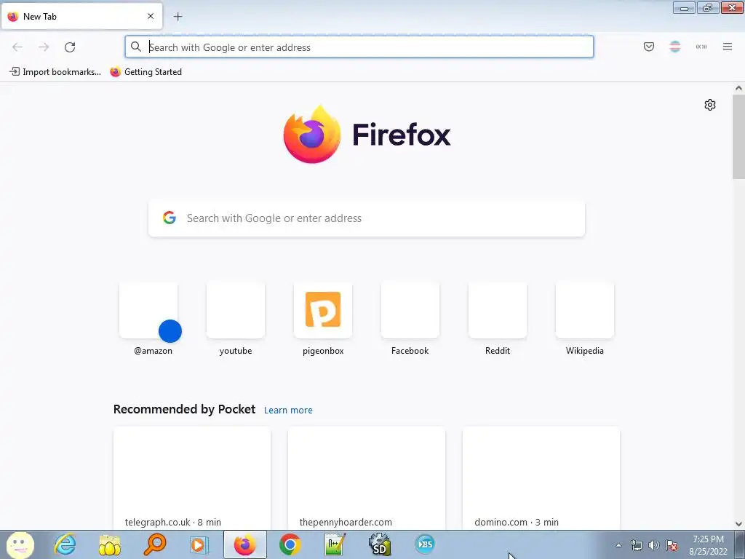The height and width of the screenshot is (559, 745).
Task: Click the page's Google search box
Action: (367, 218)
